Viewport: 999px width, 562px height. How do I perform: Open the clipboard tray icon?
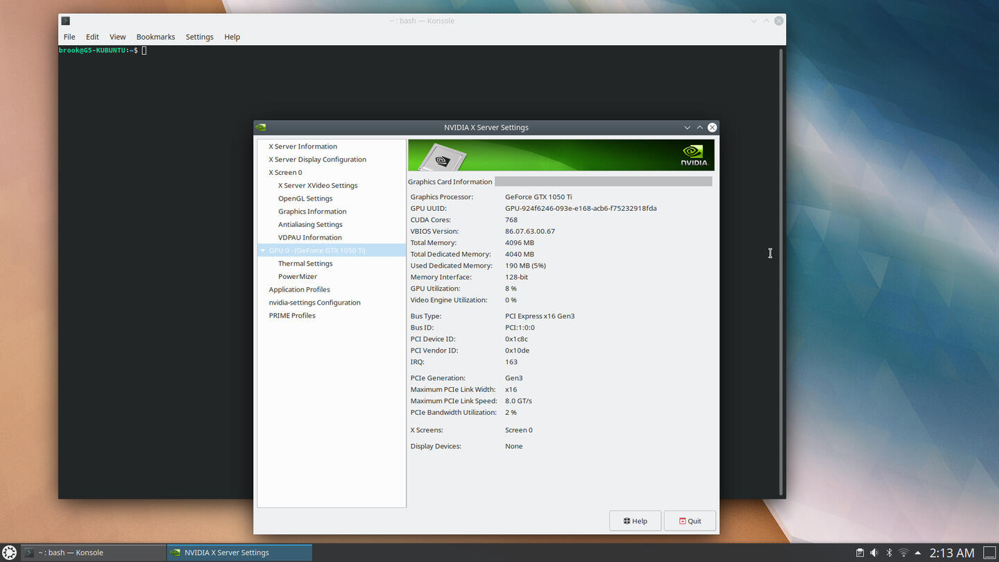(860, 553)
